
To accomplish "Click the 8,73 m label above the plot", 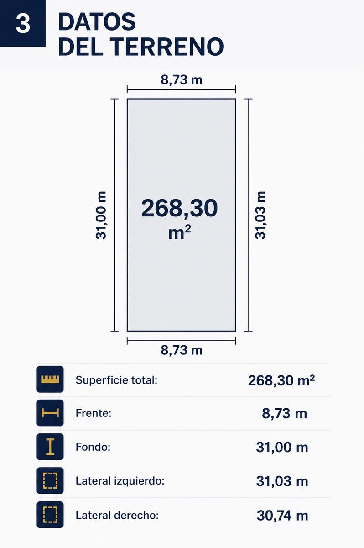I will point(182,80).
